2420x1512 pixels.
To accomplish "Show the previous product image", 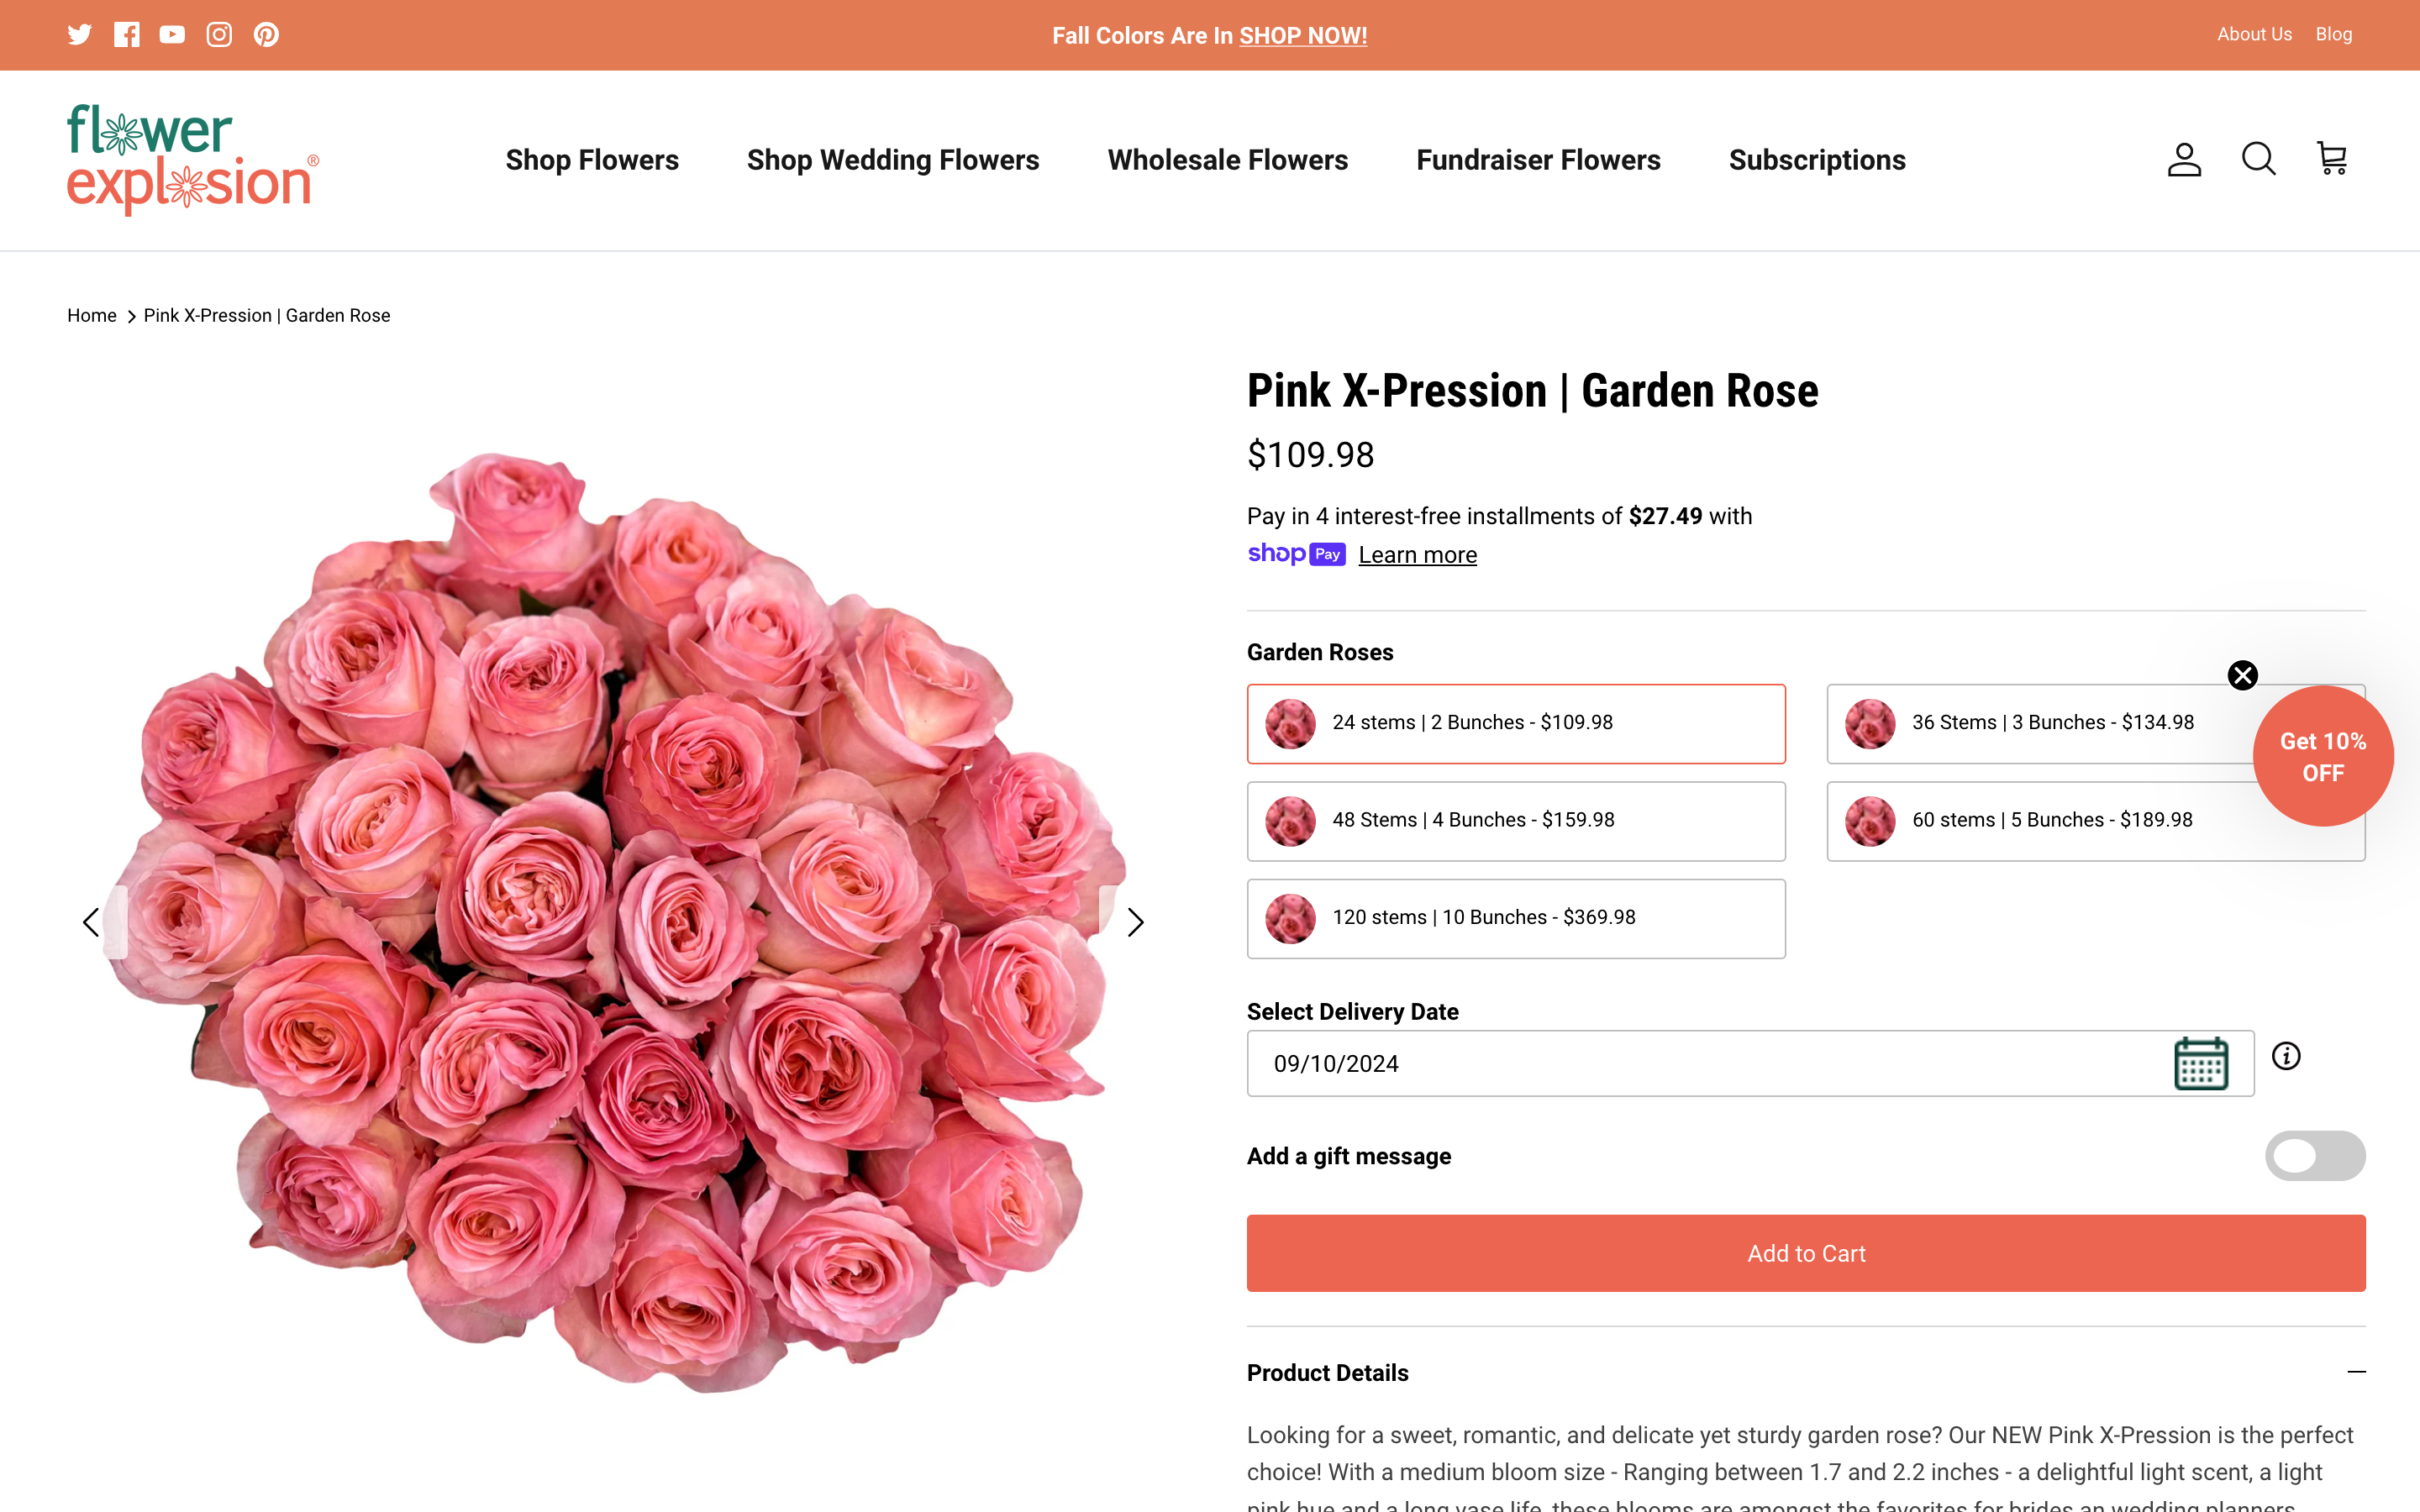I will pos(90,921).
